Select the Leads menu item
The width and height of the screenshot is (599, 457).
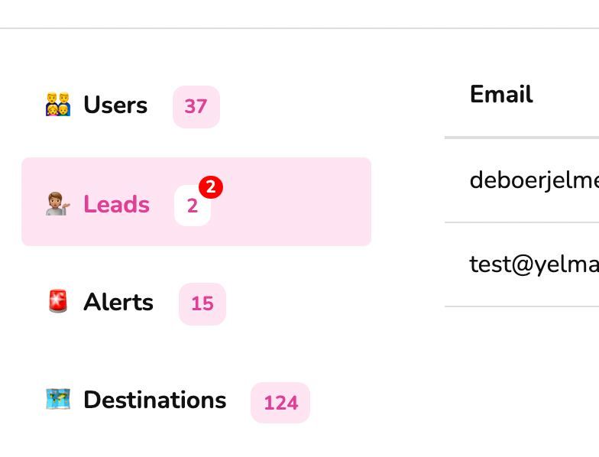pyautogui.click(x=116, y=205)
